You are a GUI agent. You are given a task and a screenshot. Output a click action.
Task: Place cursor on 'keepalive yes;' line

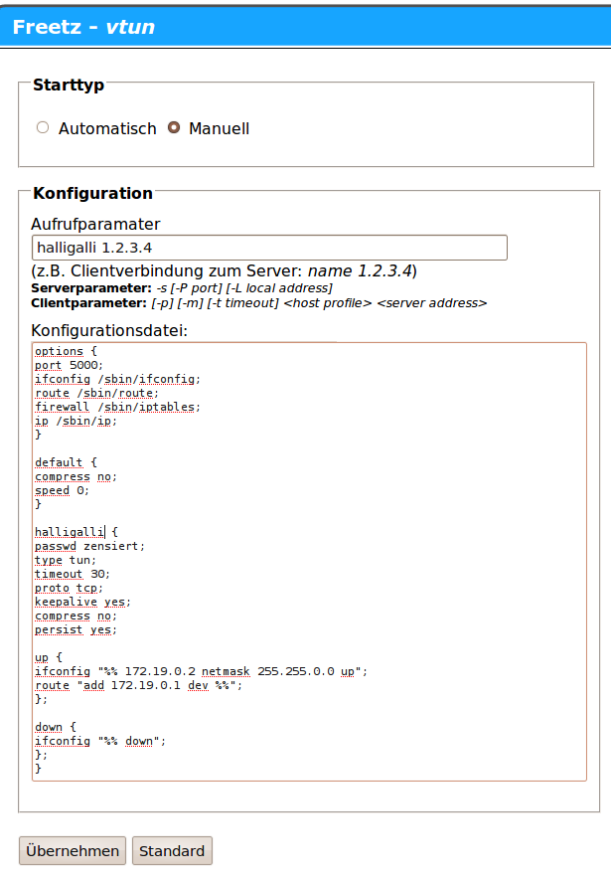click(x=82, y=602)
